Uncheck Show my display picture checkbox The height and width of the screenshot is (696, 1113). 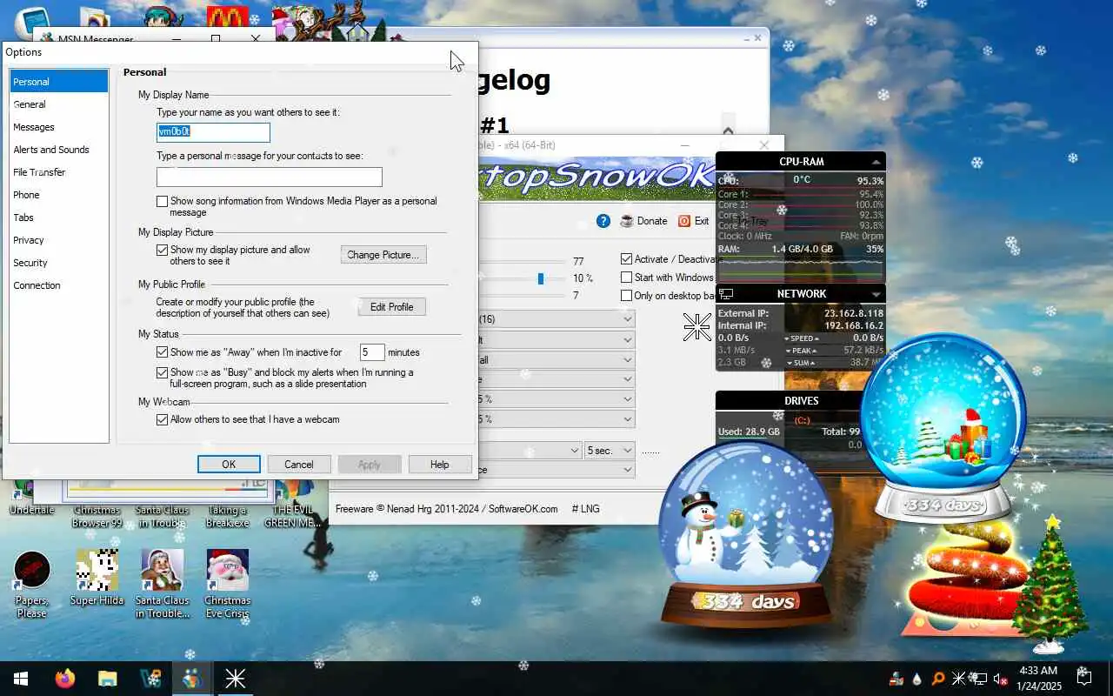[162, 250]
